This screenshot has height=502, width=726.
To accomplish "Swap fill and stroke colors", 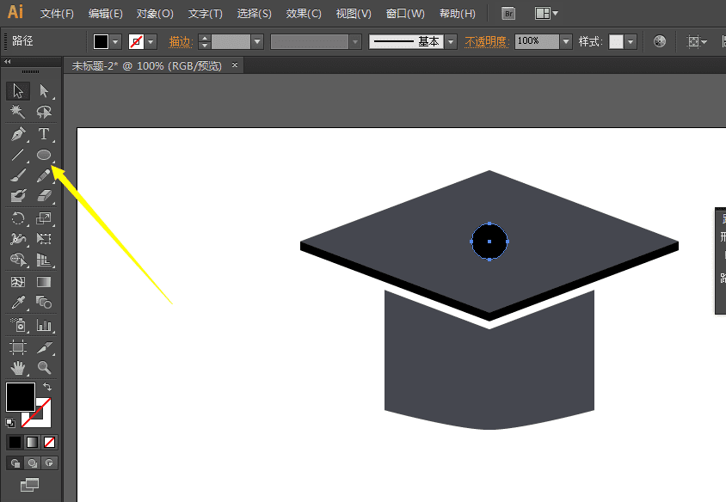I will point(47,388).
